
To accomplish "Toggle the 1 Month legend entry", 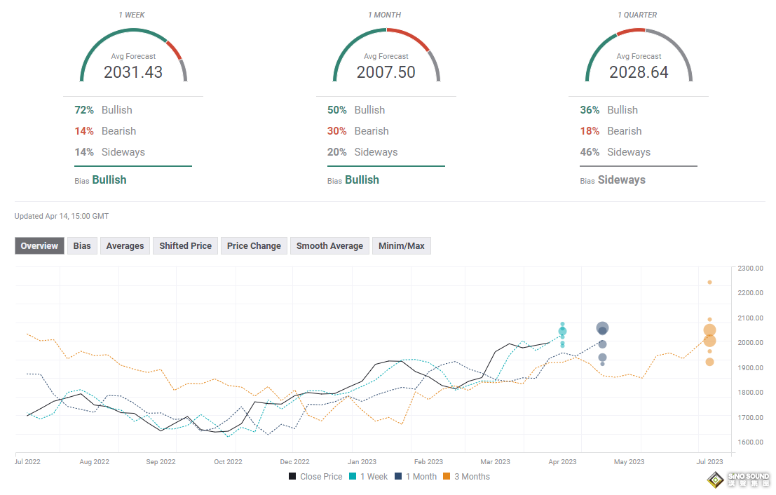I will click(x=415, y=477).
